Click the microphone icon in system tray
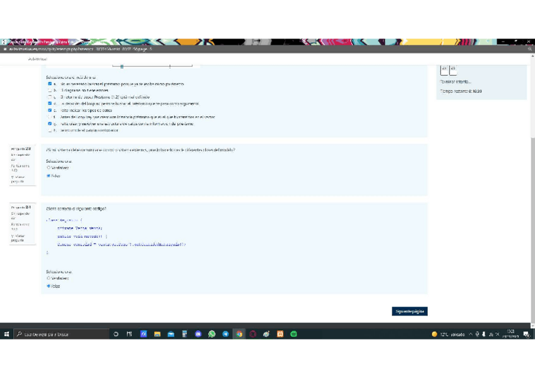This screenshot has width=535, height=378. [478, 334]
